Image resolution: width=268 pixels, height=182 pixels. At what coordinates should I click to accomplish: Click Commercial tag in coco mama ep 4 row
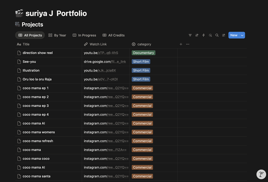[142, 115]
